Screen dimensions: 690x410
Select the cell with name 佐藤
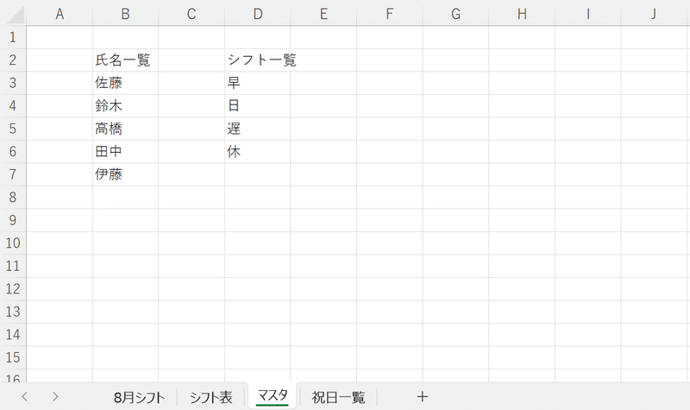[x=125, y=83]
